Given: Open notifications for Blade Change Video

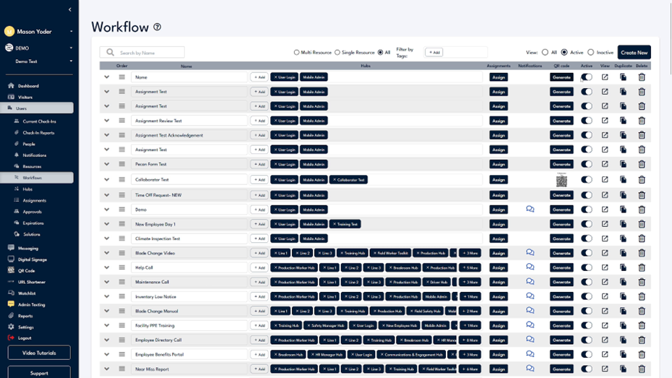Looking at the screenshot, I should [530, 253].
